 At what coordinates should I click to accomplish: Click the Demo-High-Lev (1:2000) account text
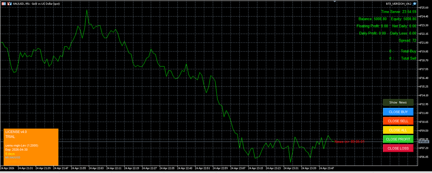(22, 146)
